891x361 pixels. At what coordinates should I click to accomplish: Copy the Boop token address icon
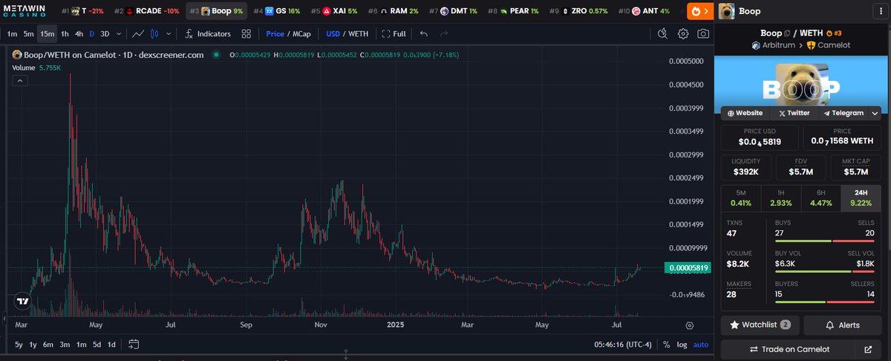click(789, 33)
